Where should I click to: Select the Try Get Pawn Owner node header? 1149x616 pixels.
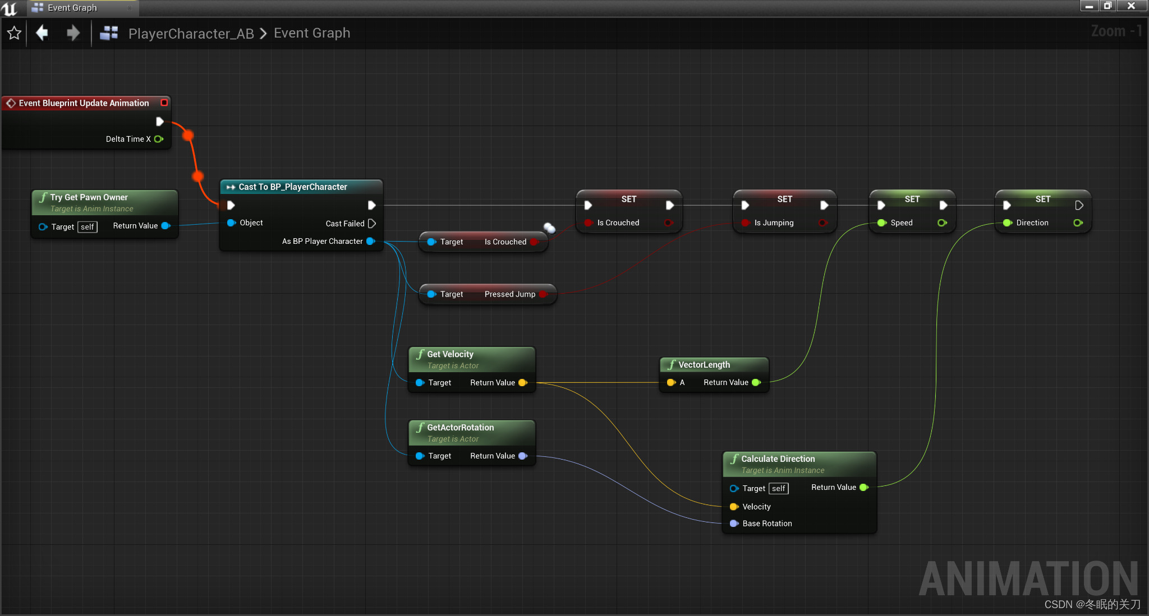click(104, 202)
